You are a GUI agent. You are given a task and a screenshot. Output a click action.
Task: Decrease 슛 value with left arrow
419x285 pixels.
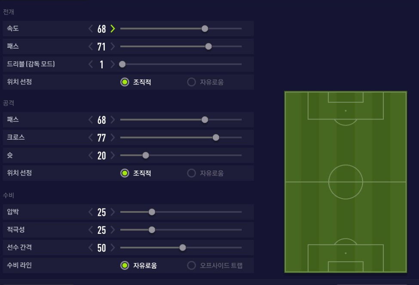click(91, 155)
